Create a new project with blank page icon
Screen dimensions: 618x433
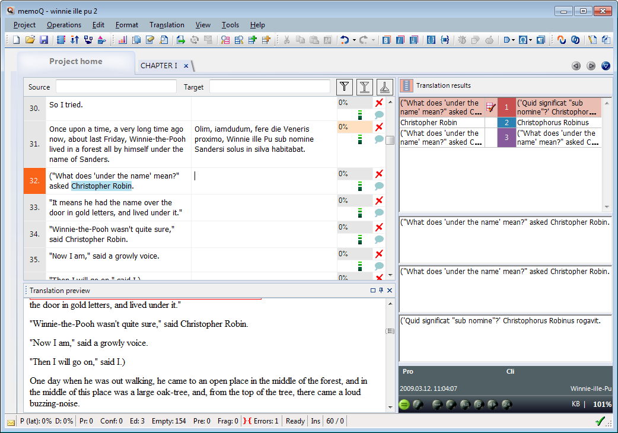tap(16, 40)
